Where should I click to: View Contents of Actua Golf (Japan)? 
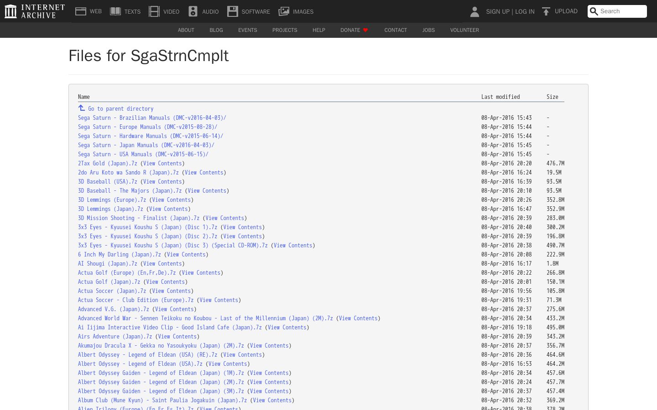point(166,282)
